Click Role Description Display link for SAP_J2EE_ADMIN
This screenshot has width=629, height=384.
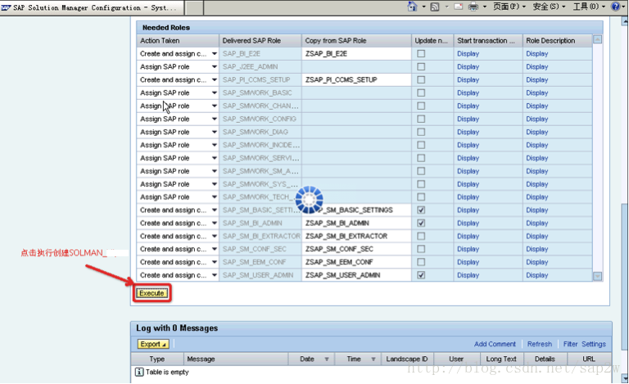(x=536, y=66)
